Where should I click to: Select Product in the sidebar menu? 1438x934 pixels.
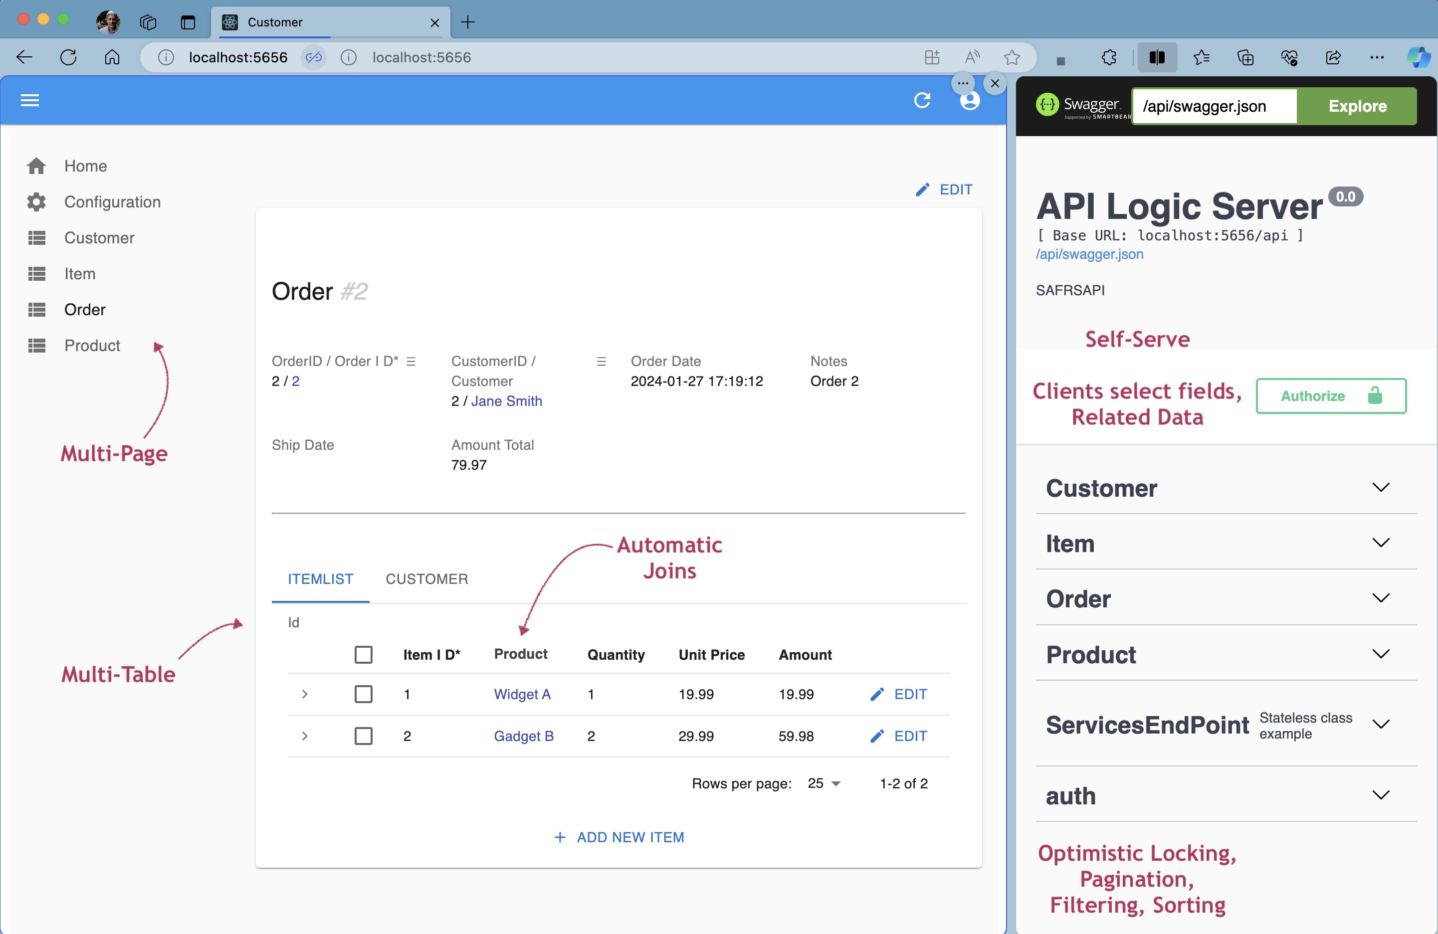92,346
